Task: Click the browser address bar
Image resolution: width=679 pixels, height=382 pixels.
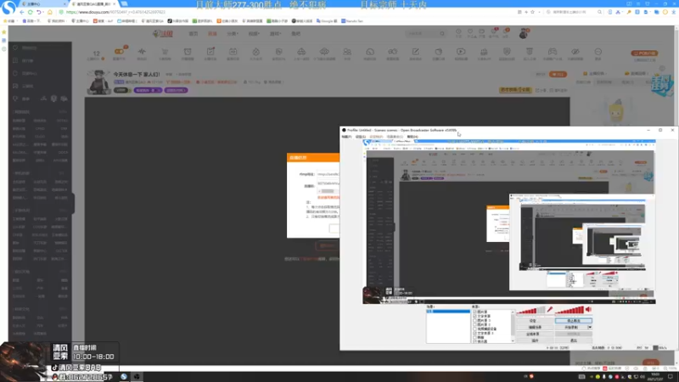Action: coord(286,12)
